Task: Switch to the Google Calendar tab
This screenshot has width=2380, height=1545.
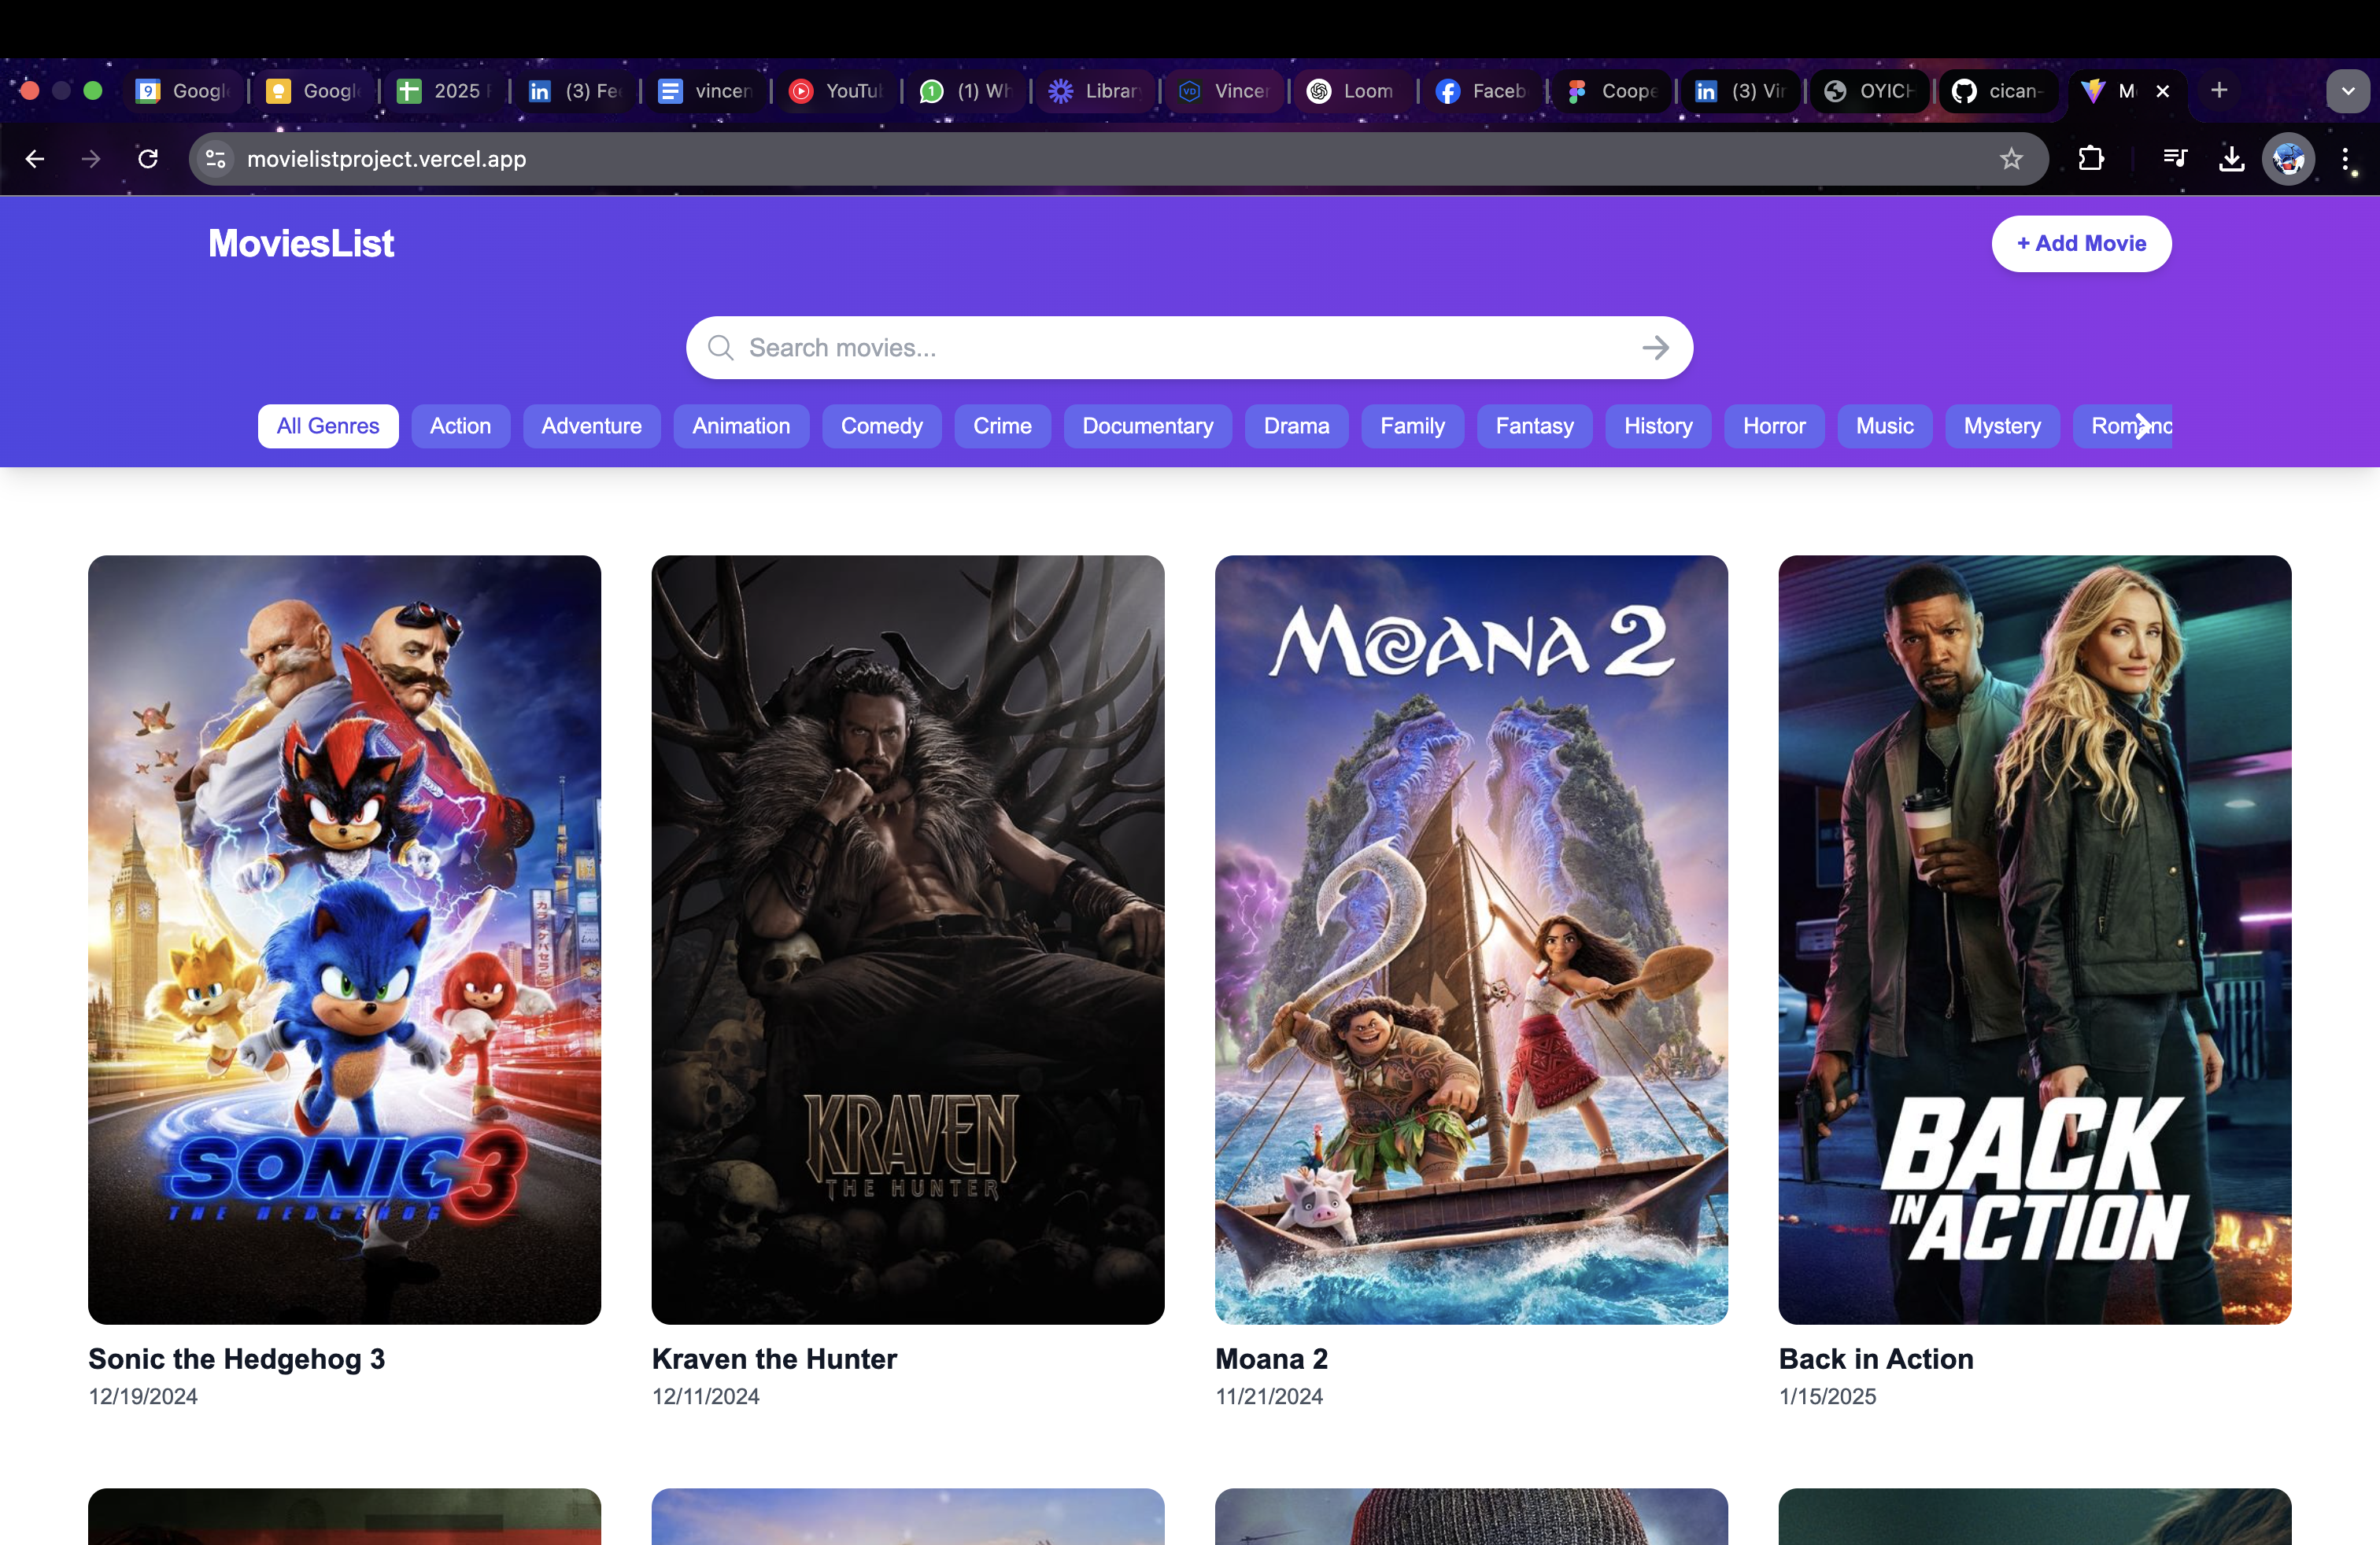Action: [x=185, y=91]
